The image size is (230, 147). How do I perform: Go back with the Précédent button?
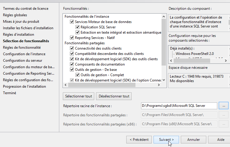(139, 139)
